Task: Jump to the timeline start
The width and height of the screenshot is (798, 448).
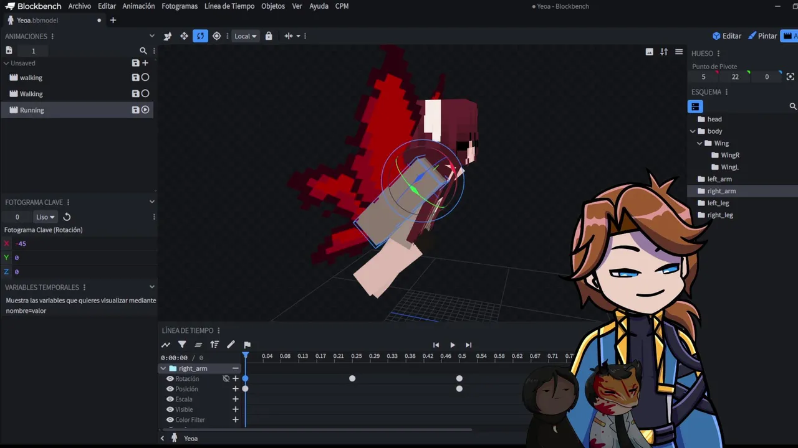Action: coord(436,345)
